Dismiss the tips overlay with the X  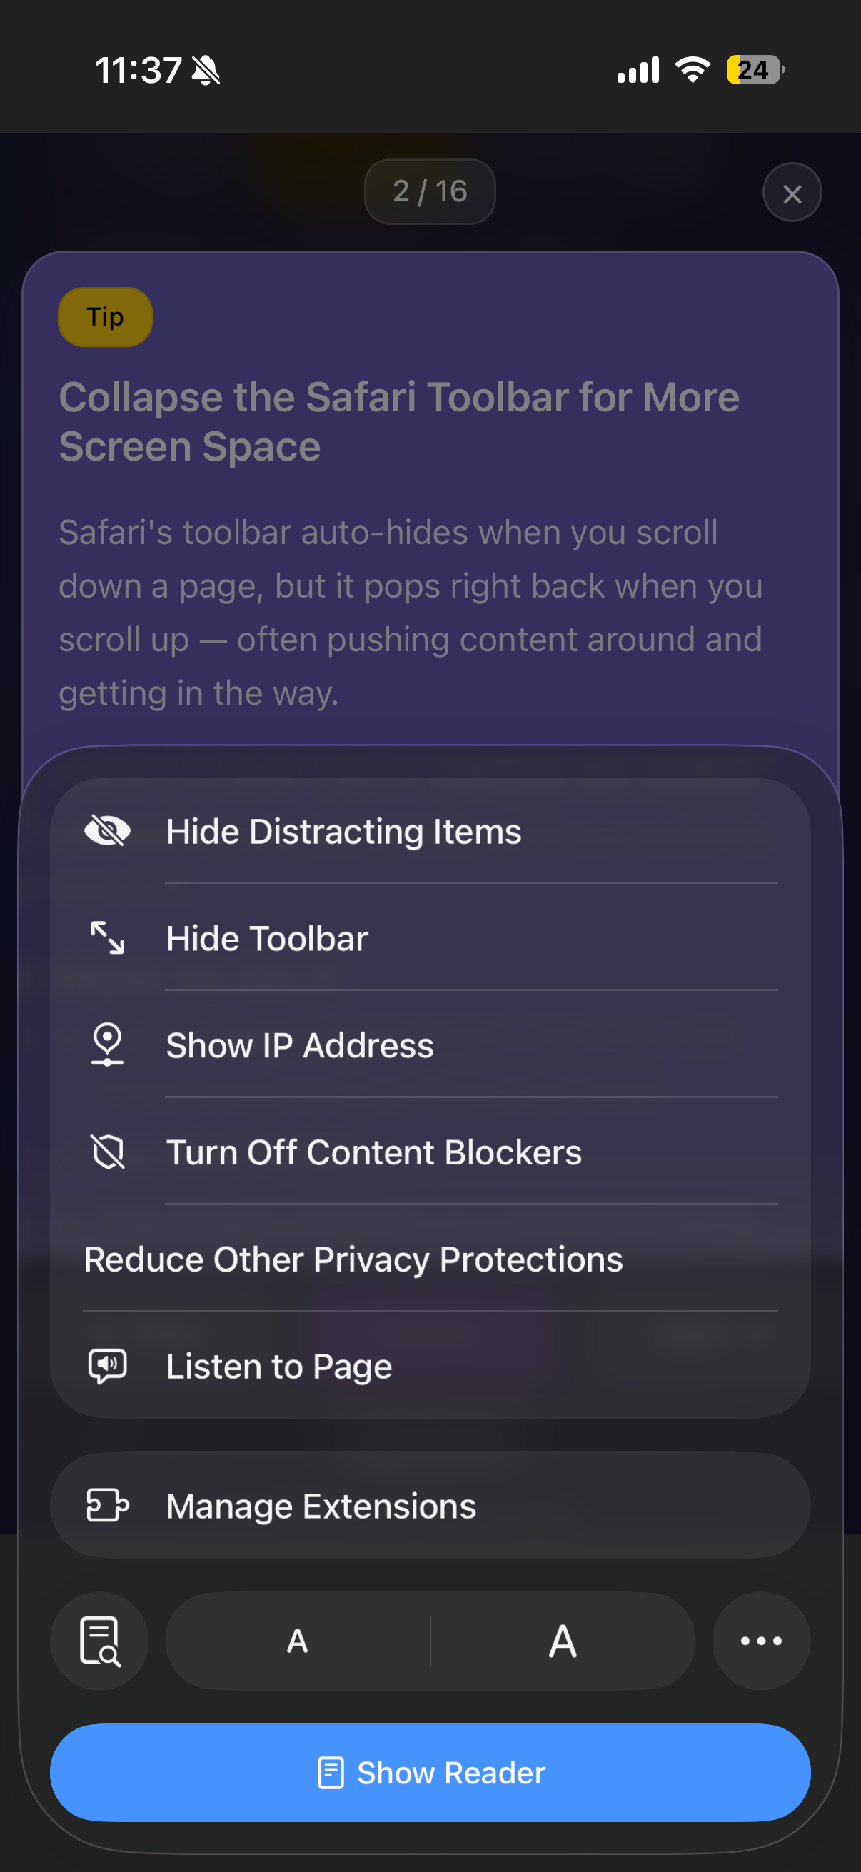tap(792, 193)
